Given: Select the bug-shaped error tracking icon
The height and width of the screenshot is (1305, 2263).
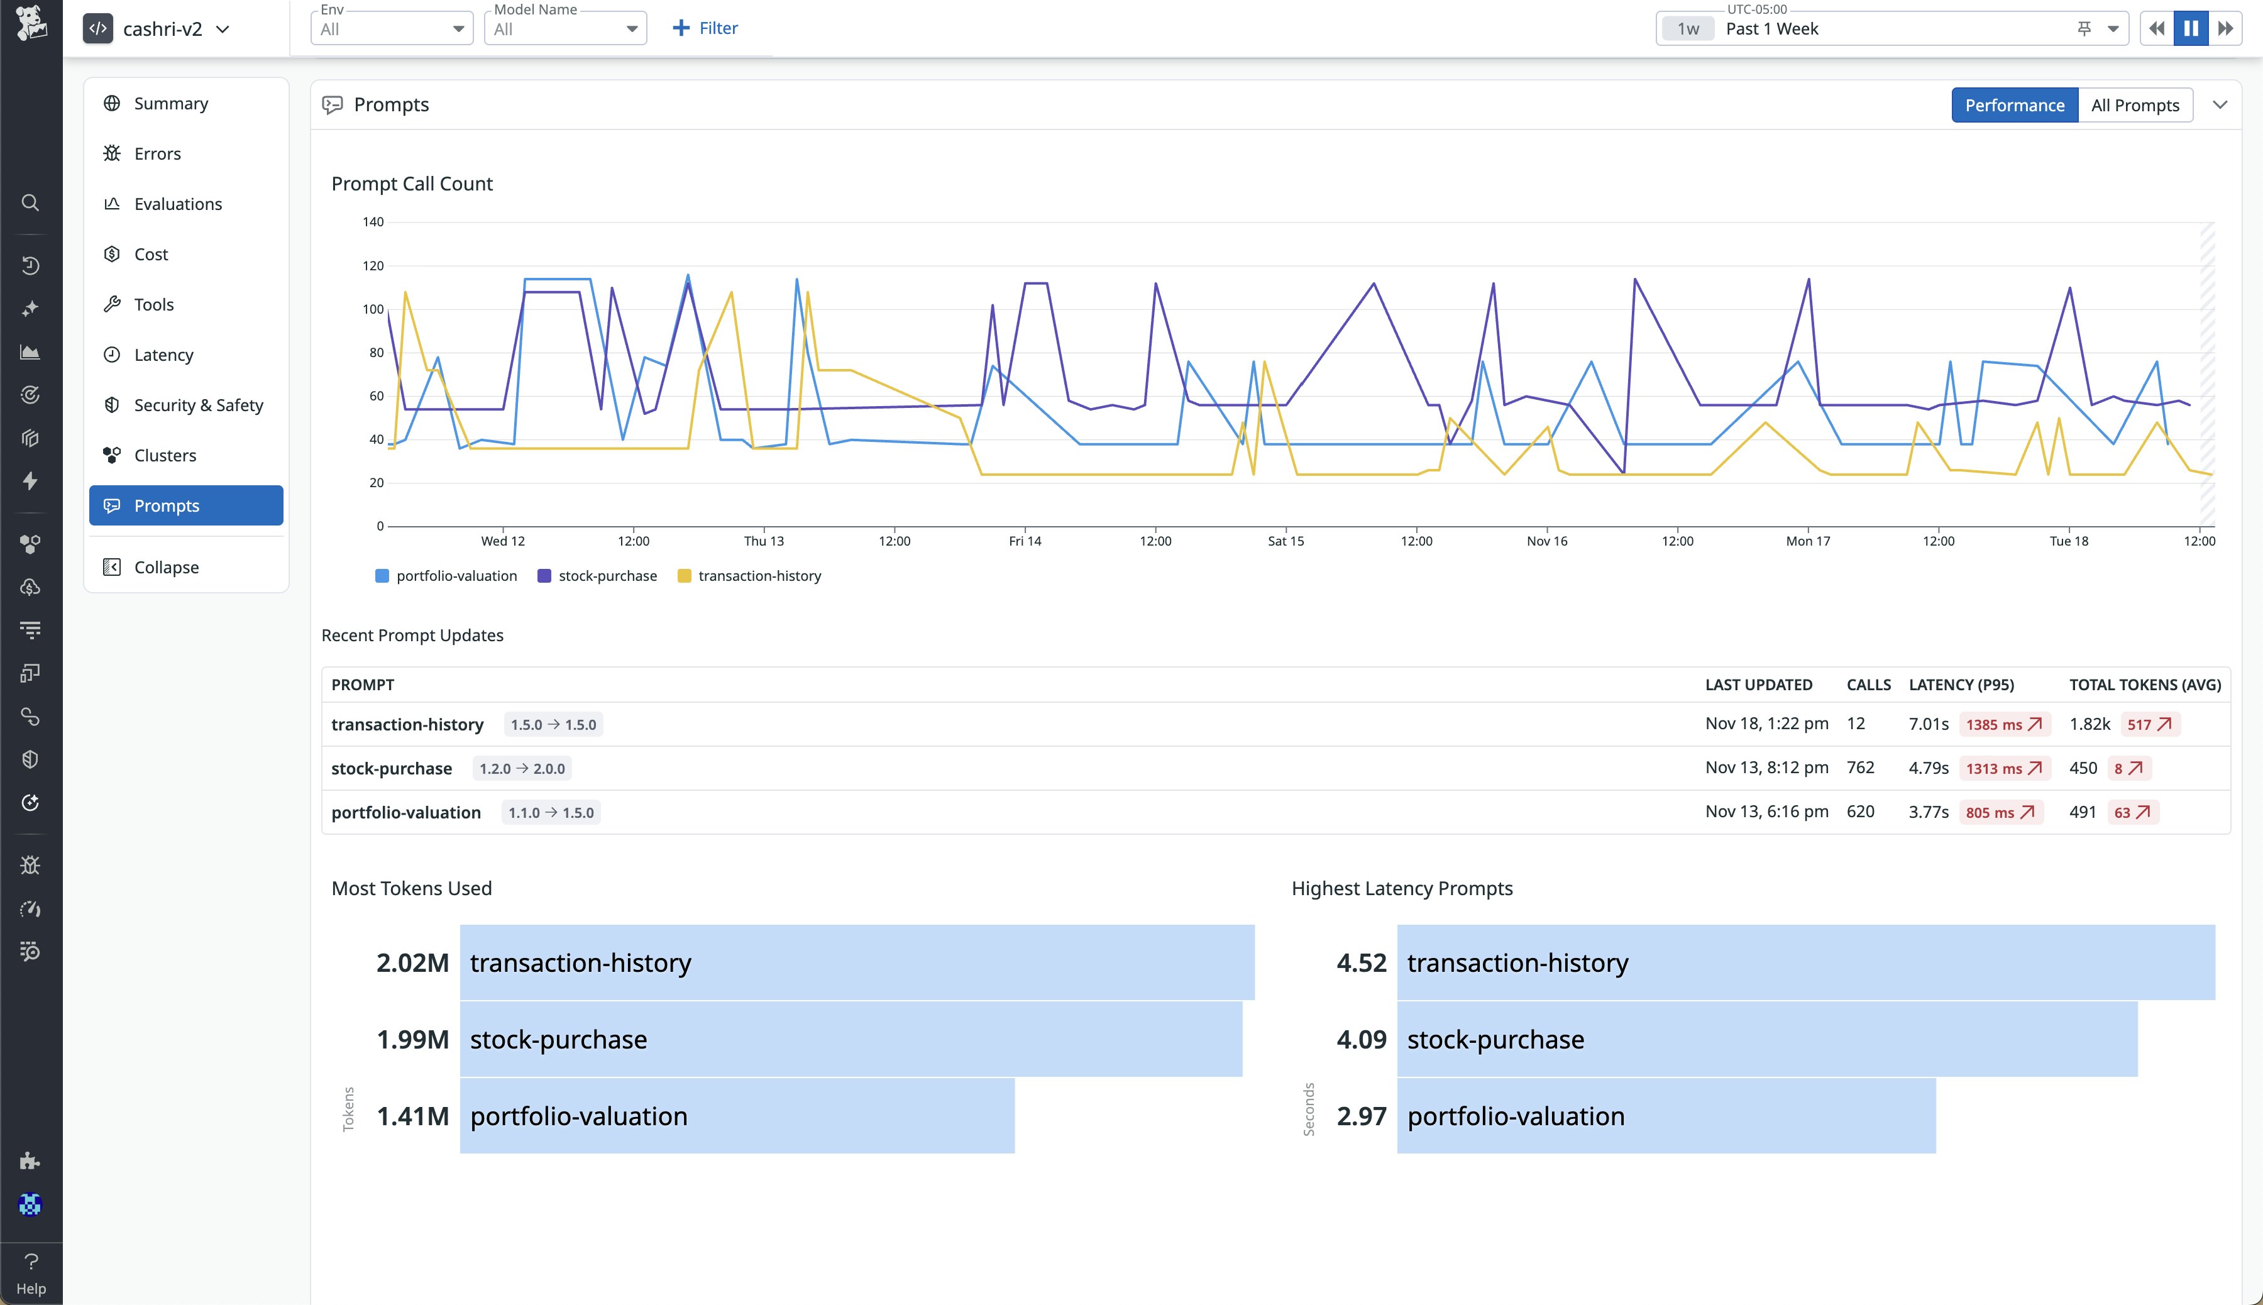Looking at the screenshot, I should 30,864.
